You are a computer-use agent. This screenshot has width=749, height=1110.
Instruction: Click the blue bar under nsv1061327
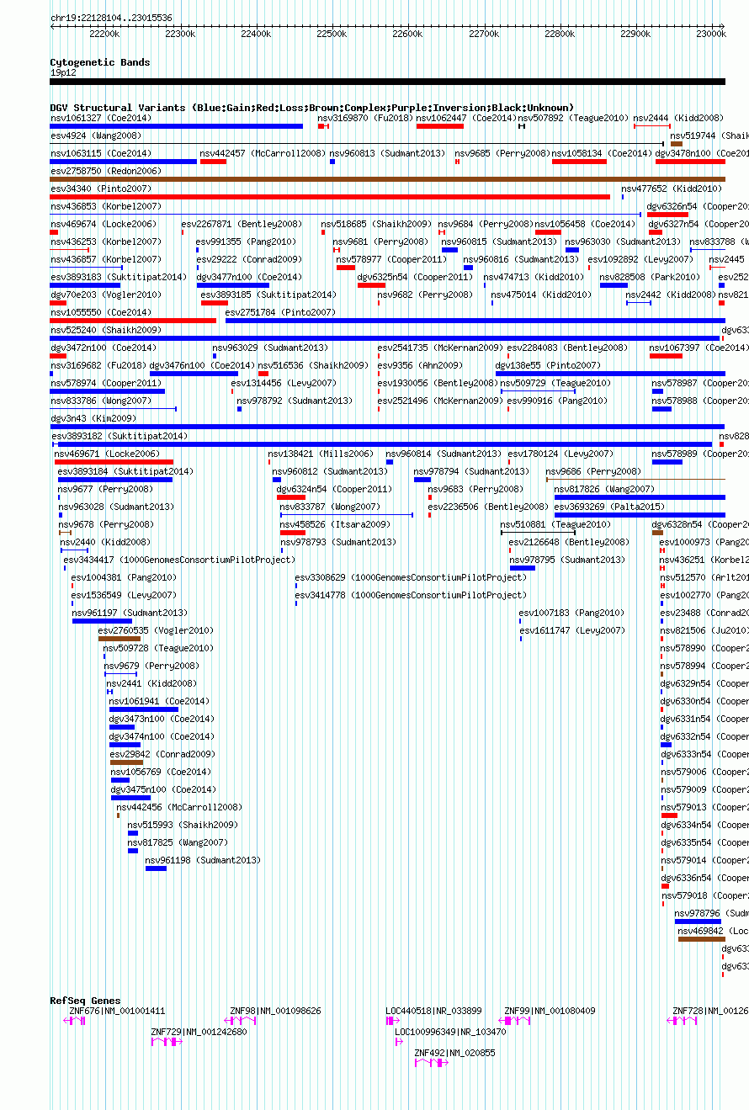pyautogui.click(x=177, y=126)
